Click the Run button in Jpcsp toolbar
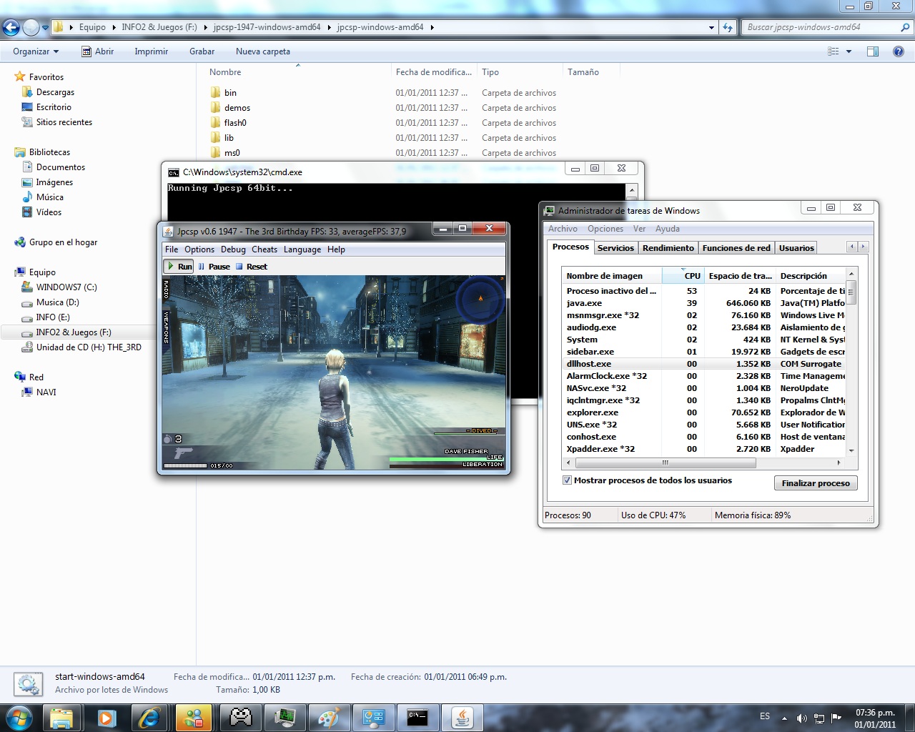 (179, 267)
